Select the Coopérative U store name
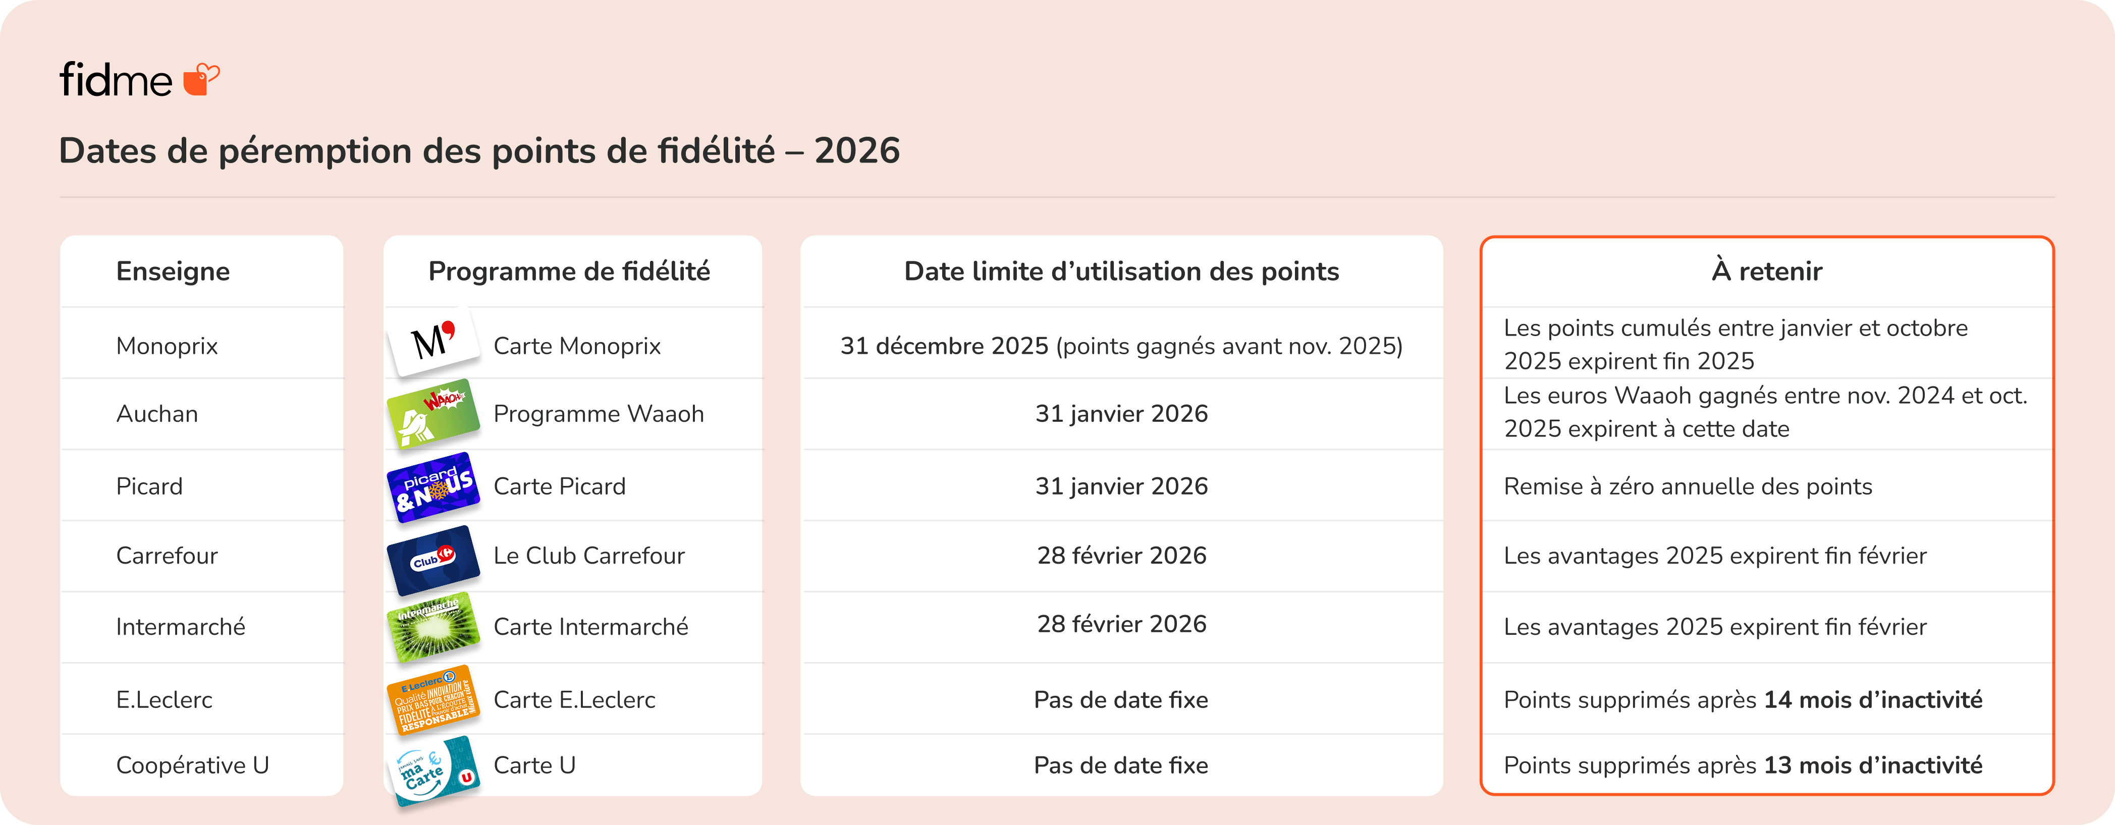The width and height of the screenshot is (2115, 825). (192, 765)
